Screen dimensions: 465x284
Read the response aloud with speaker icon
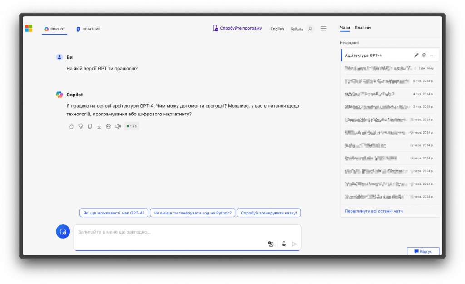[118, 126]
